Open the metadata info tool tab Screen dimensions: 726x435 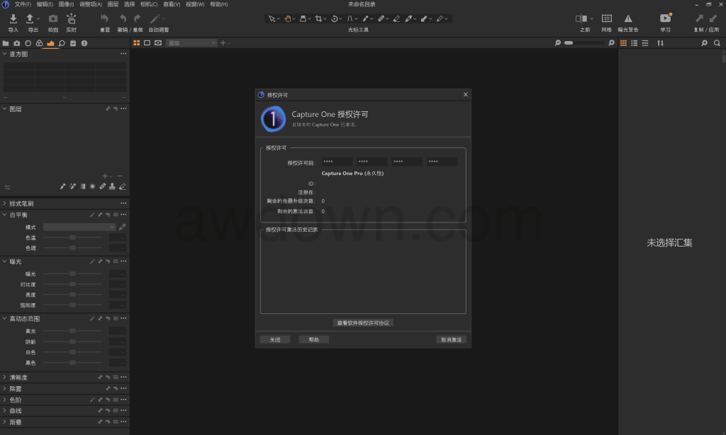(x=84, y=43)
